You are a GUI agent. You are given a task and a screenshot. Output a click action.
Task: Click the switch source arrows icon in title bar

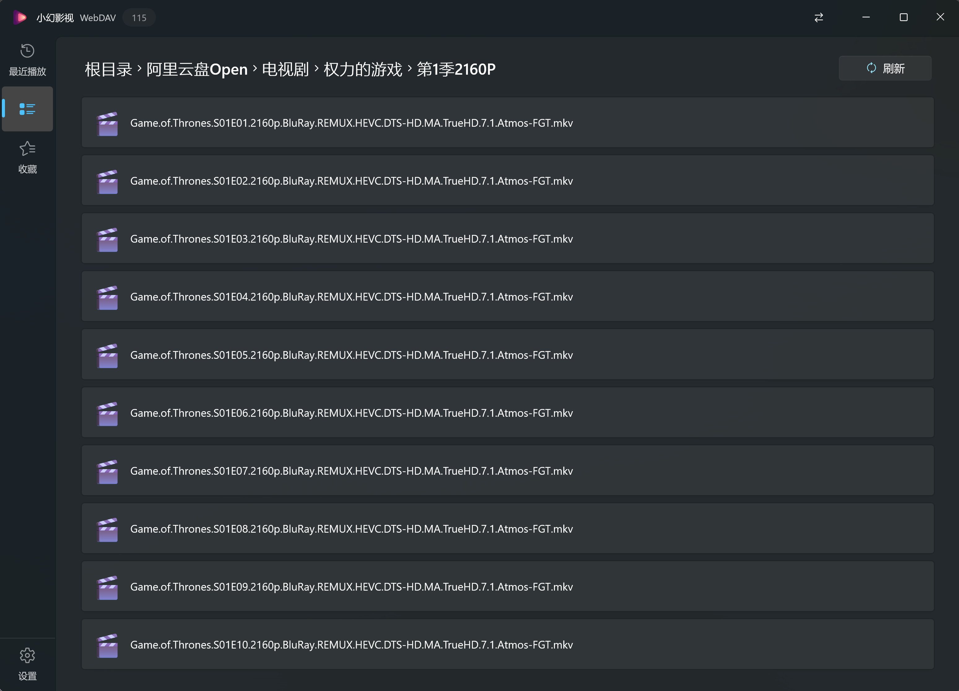819,17
